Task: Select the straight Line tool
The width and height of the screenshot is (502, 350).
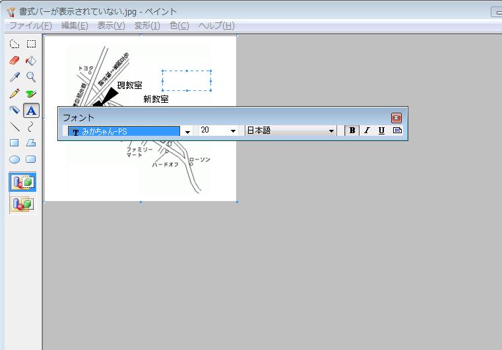Action: [15, 127]
